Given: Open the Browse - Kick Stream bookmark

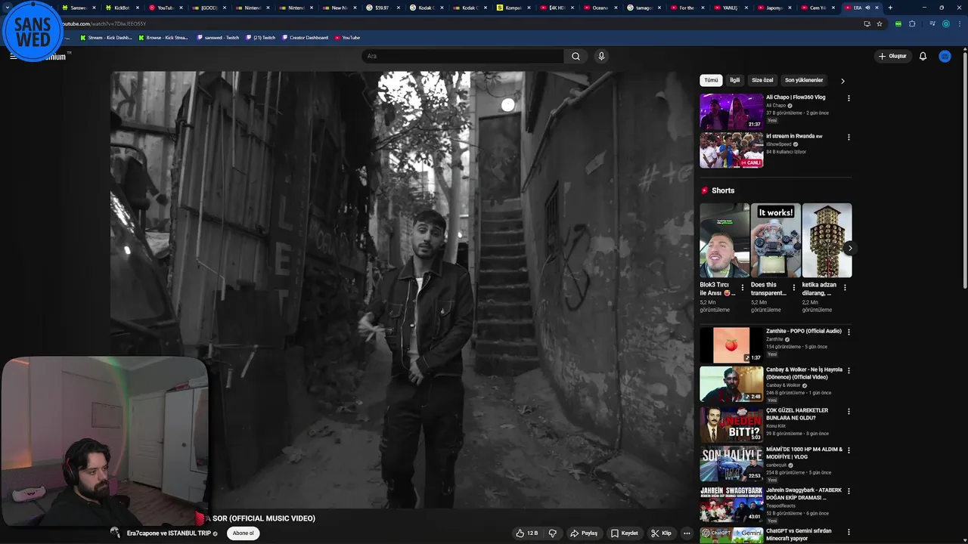Looking at the screenshot, I should tap(163, 37).
